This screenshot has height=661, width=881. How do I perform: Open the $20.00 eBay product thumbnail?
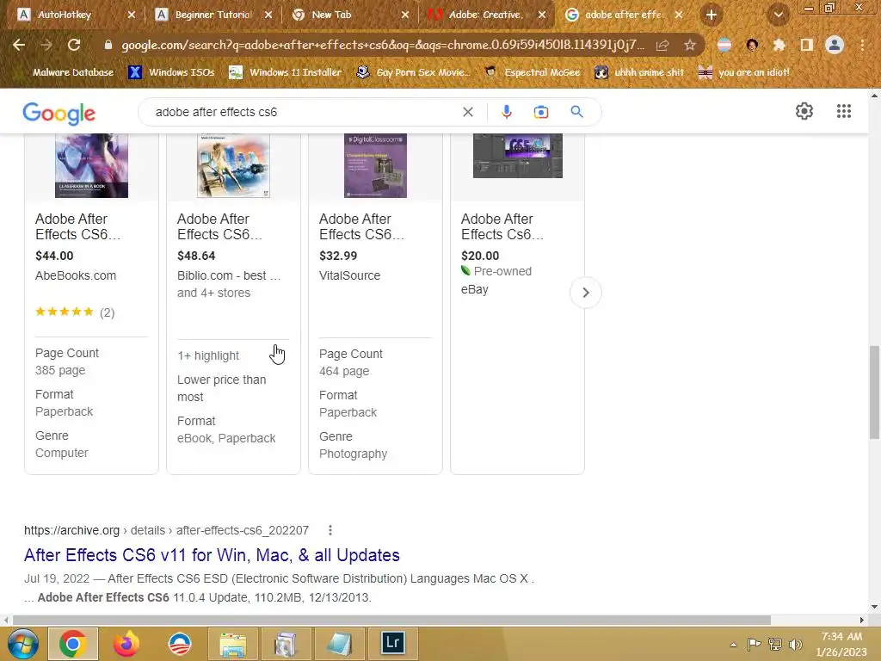point(517,156)
